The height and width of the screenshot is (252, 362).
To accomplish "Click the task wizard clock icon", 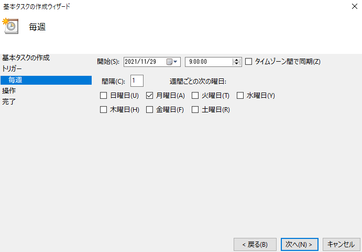I will click(10, 26).
